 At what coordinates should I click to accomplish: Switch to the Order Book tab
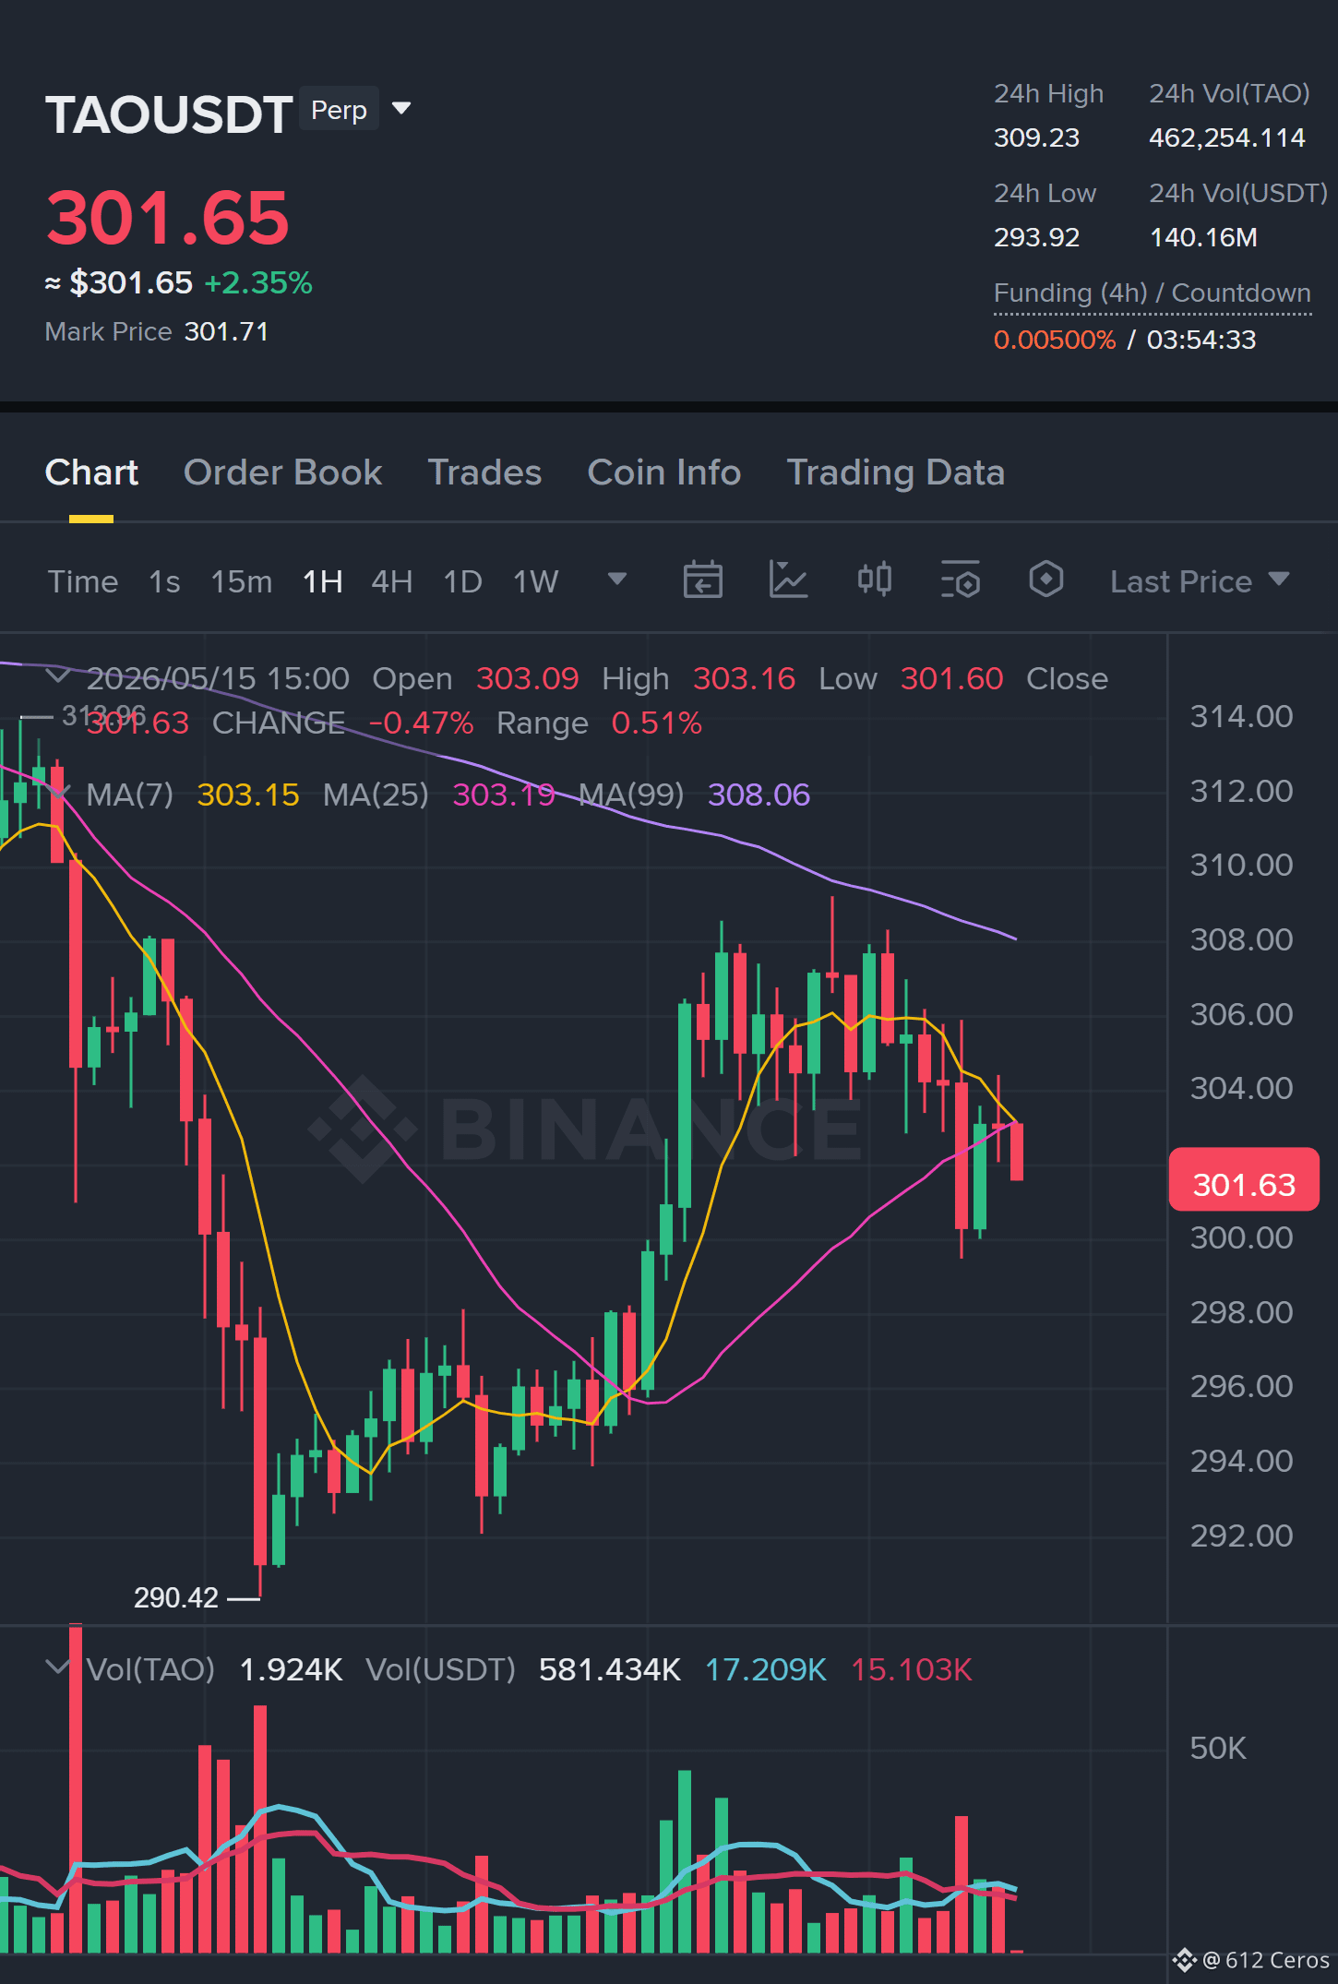coord(282,472)
